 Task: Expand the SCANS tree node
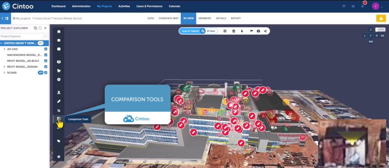pos(4,73)
